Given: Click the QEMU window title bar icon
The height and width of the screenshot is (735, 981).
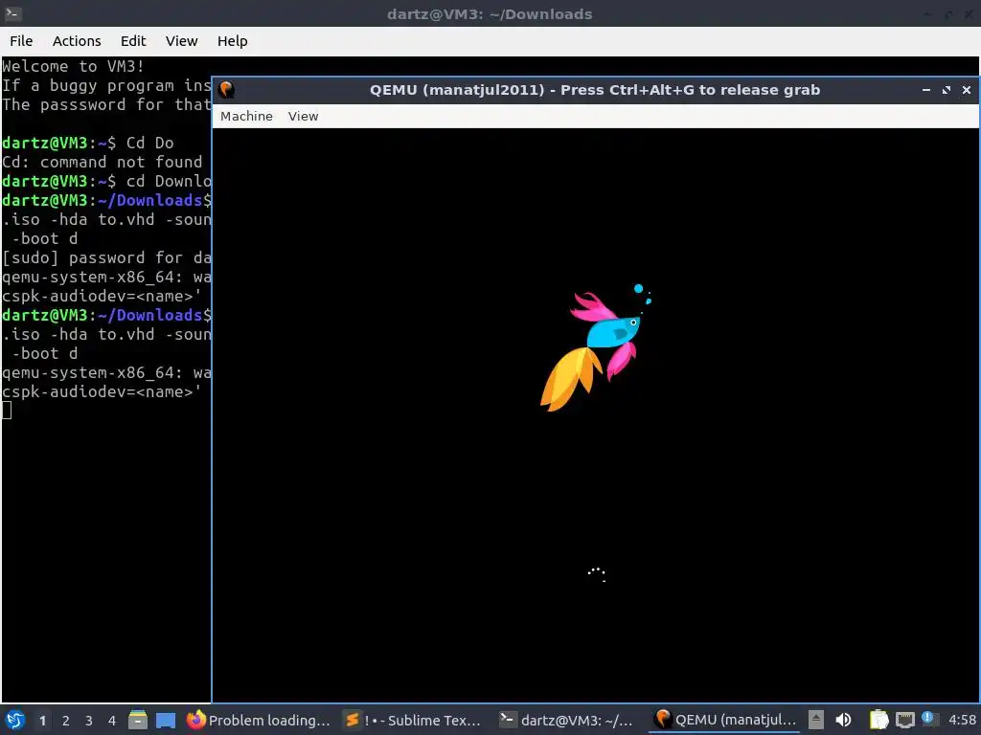Looking at the screenshot, I should click(226, 90).
